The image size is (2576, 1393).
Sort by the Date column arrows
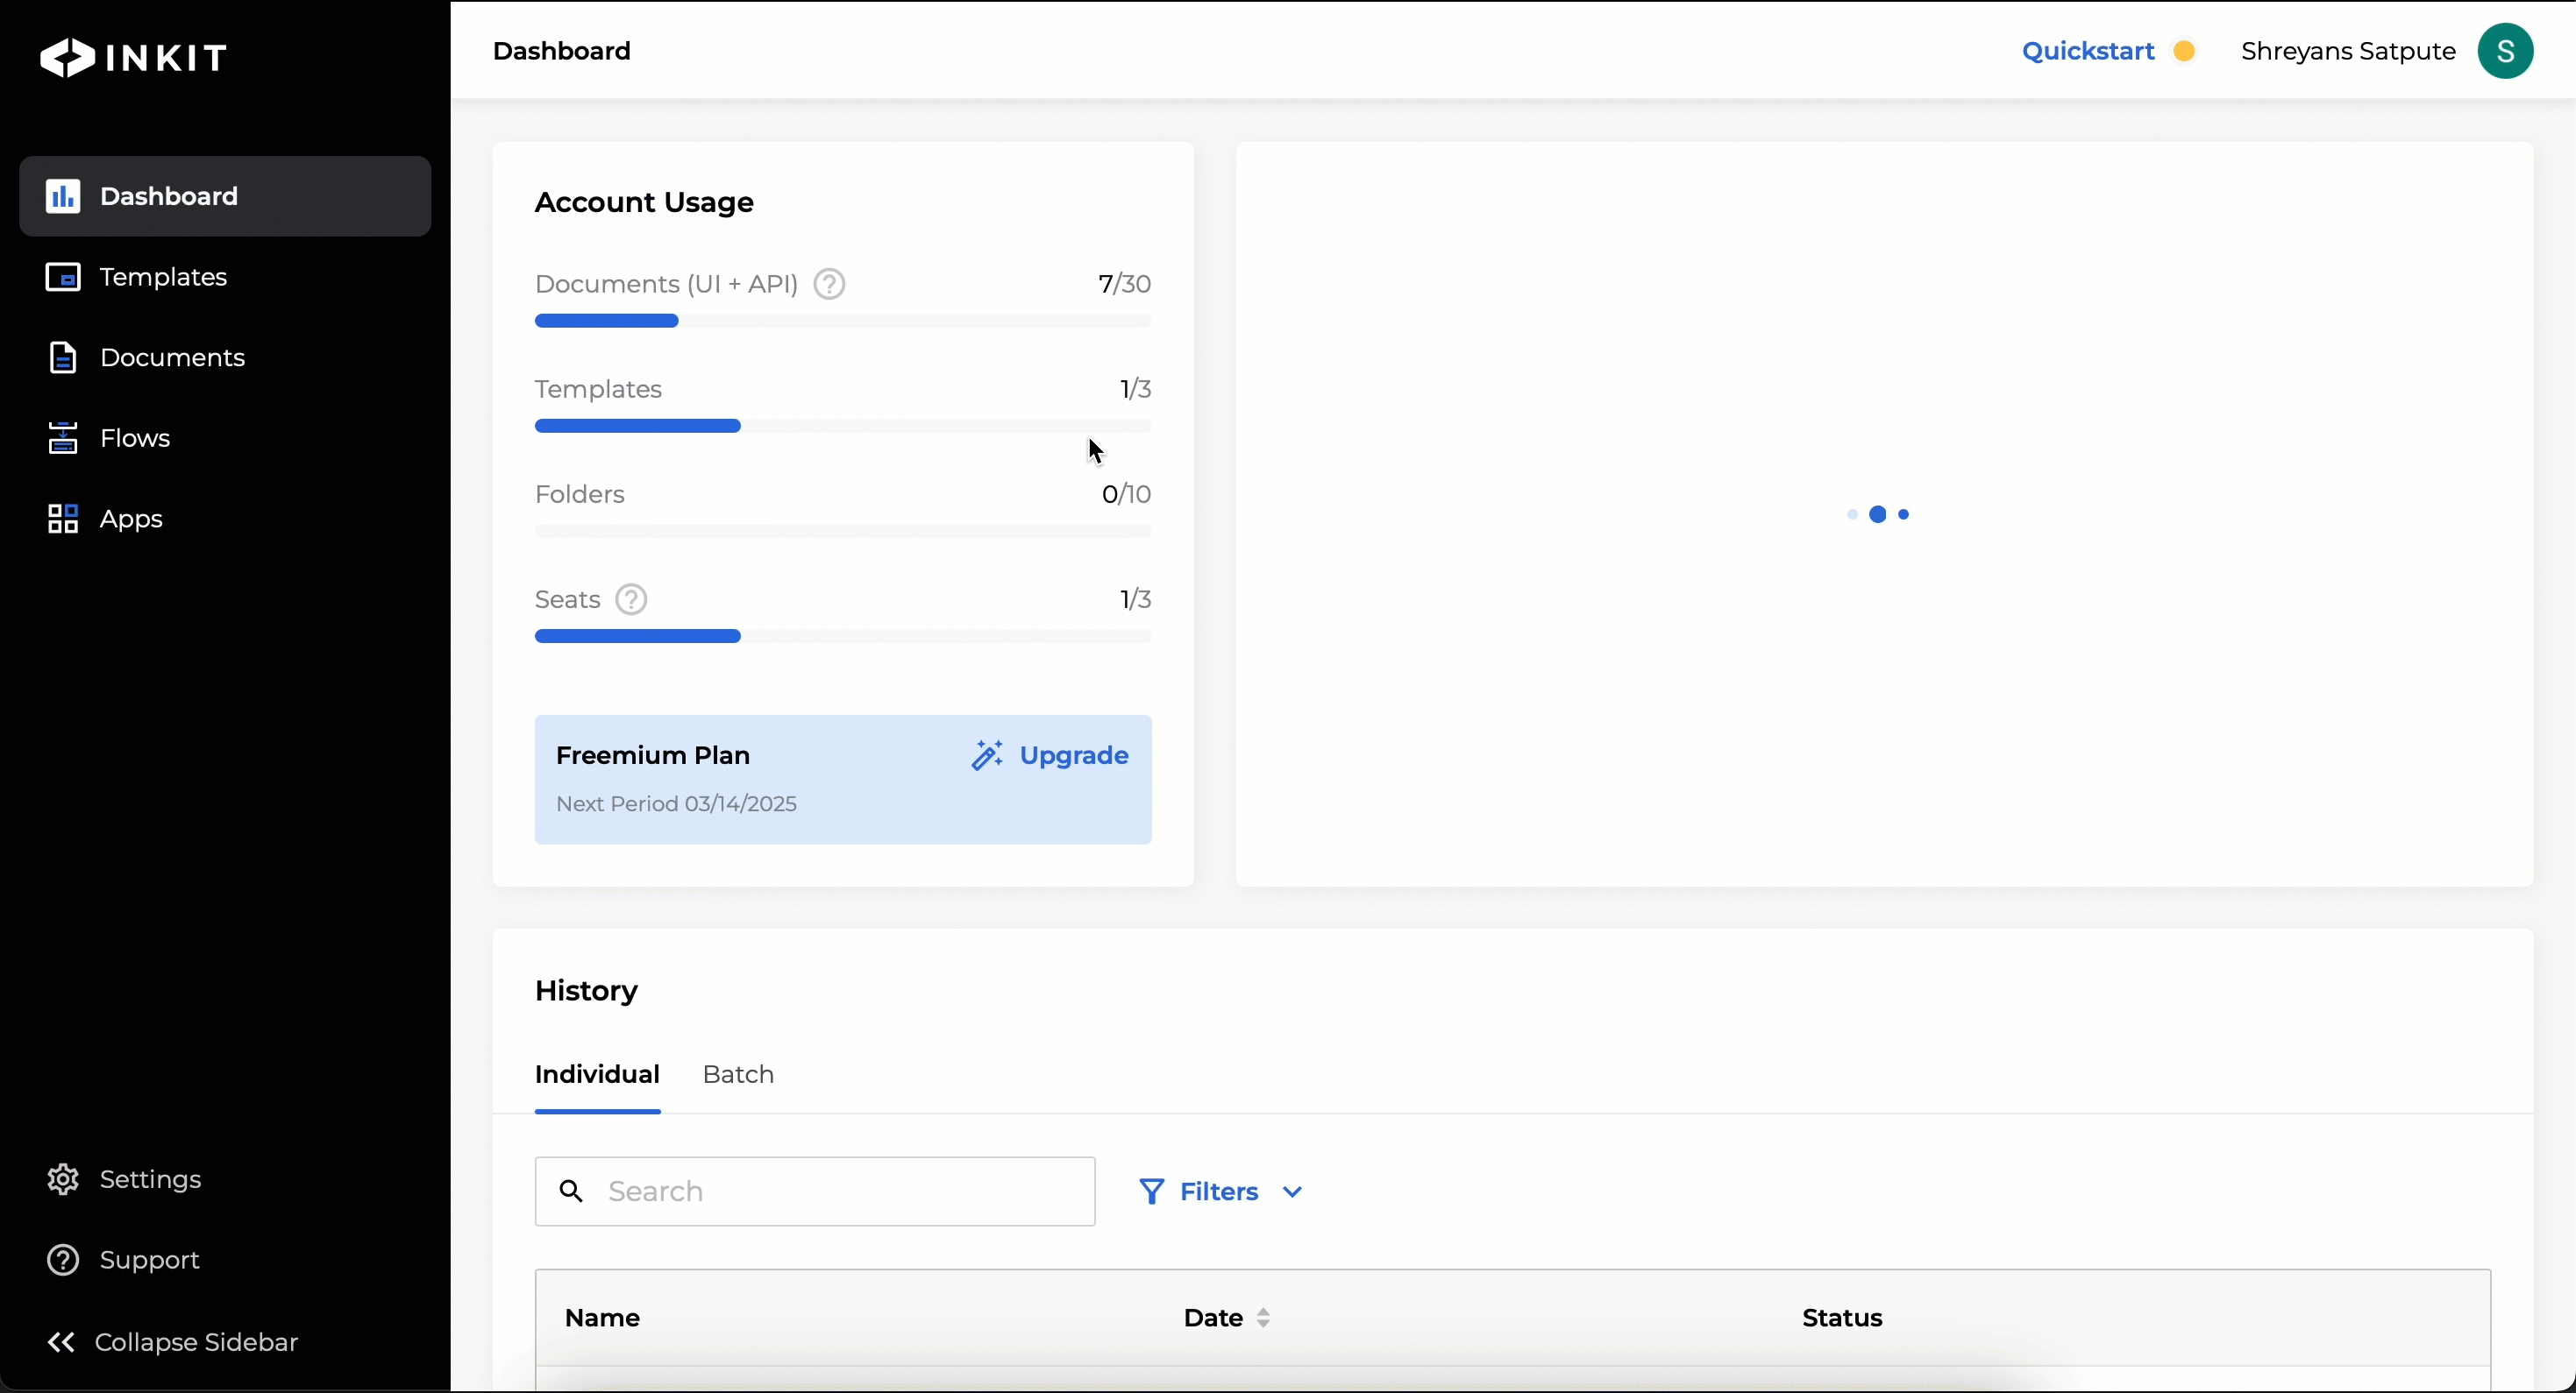(1263, 1319)
